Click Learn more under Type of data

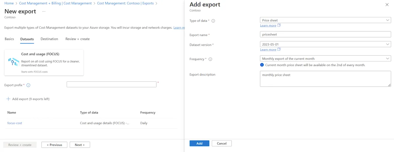tap(268, 25)
